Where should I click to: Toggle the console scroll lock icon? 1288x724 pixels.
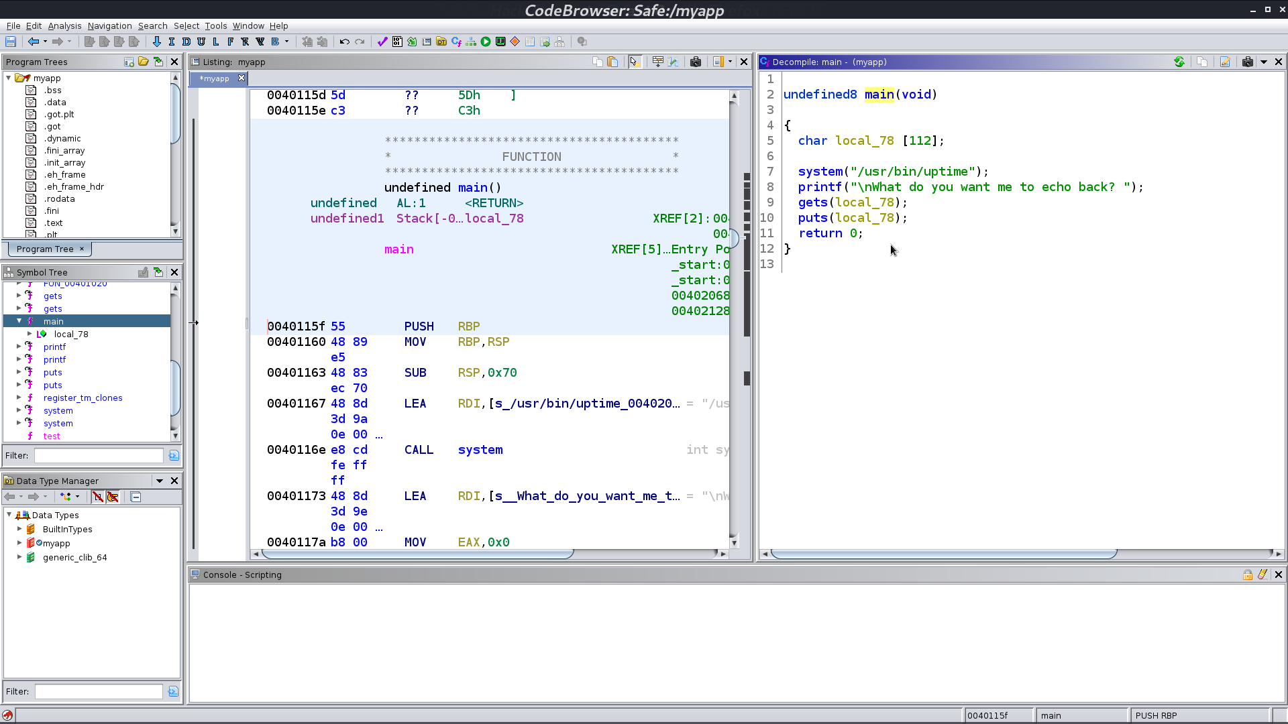(1248, 575)
